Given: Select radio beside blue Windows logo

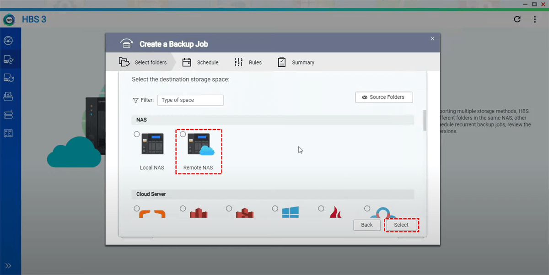Looking at the screenshot, I should point(275,209).
